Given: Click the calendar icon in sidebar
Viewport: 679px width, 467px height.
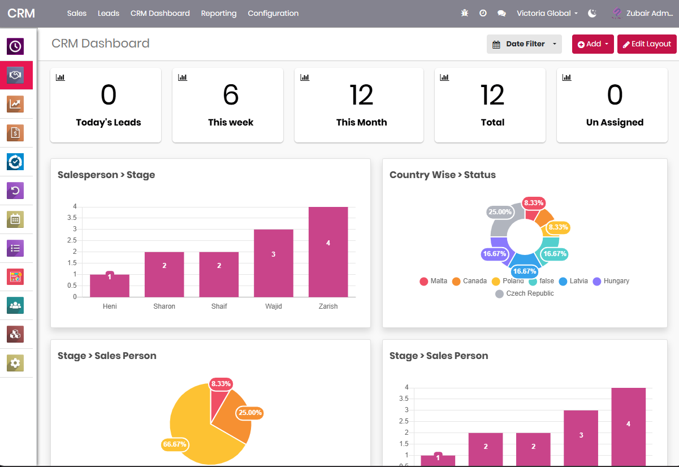Looking at the screenshot, I should (x=15, y=219).
